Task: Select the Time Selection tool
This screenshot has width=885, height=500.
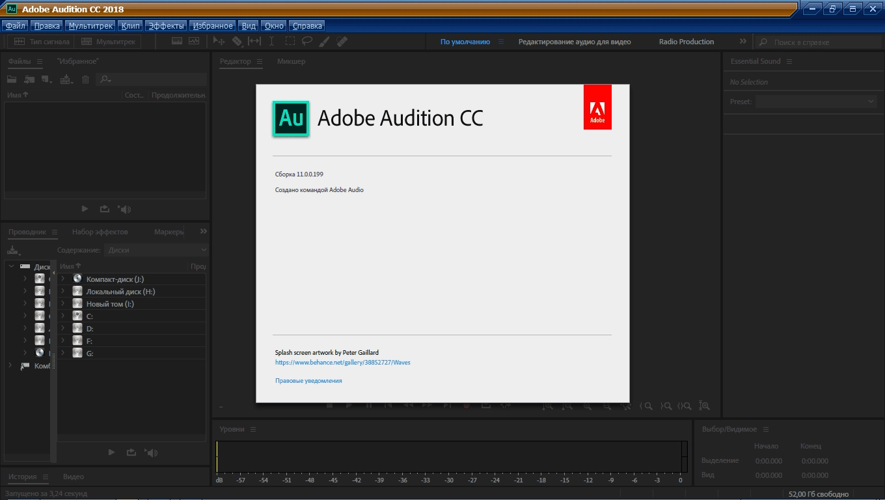Action: [271, 41]
